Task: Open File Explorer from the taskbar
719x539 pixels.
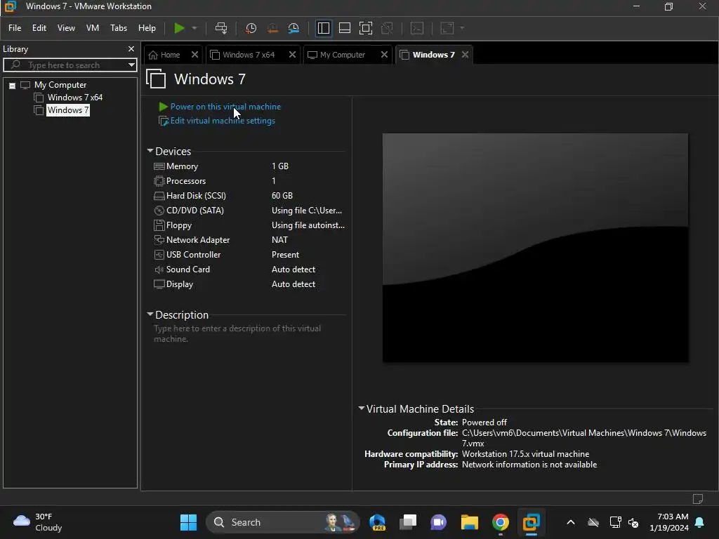Action: point(470,522)
